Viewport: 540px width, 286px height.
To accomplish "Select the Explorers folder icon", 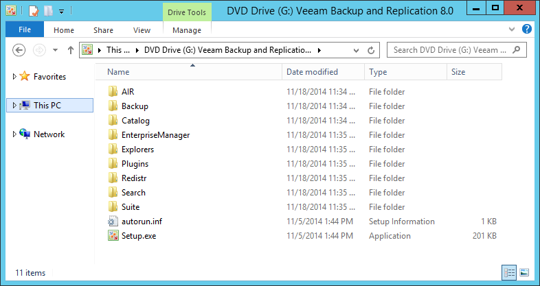I will [113, 150].
